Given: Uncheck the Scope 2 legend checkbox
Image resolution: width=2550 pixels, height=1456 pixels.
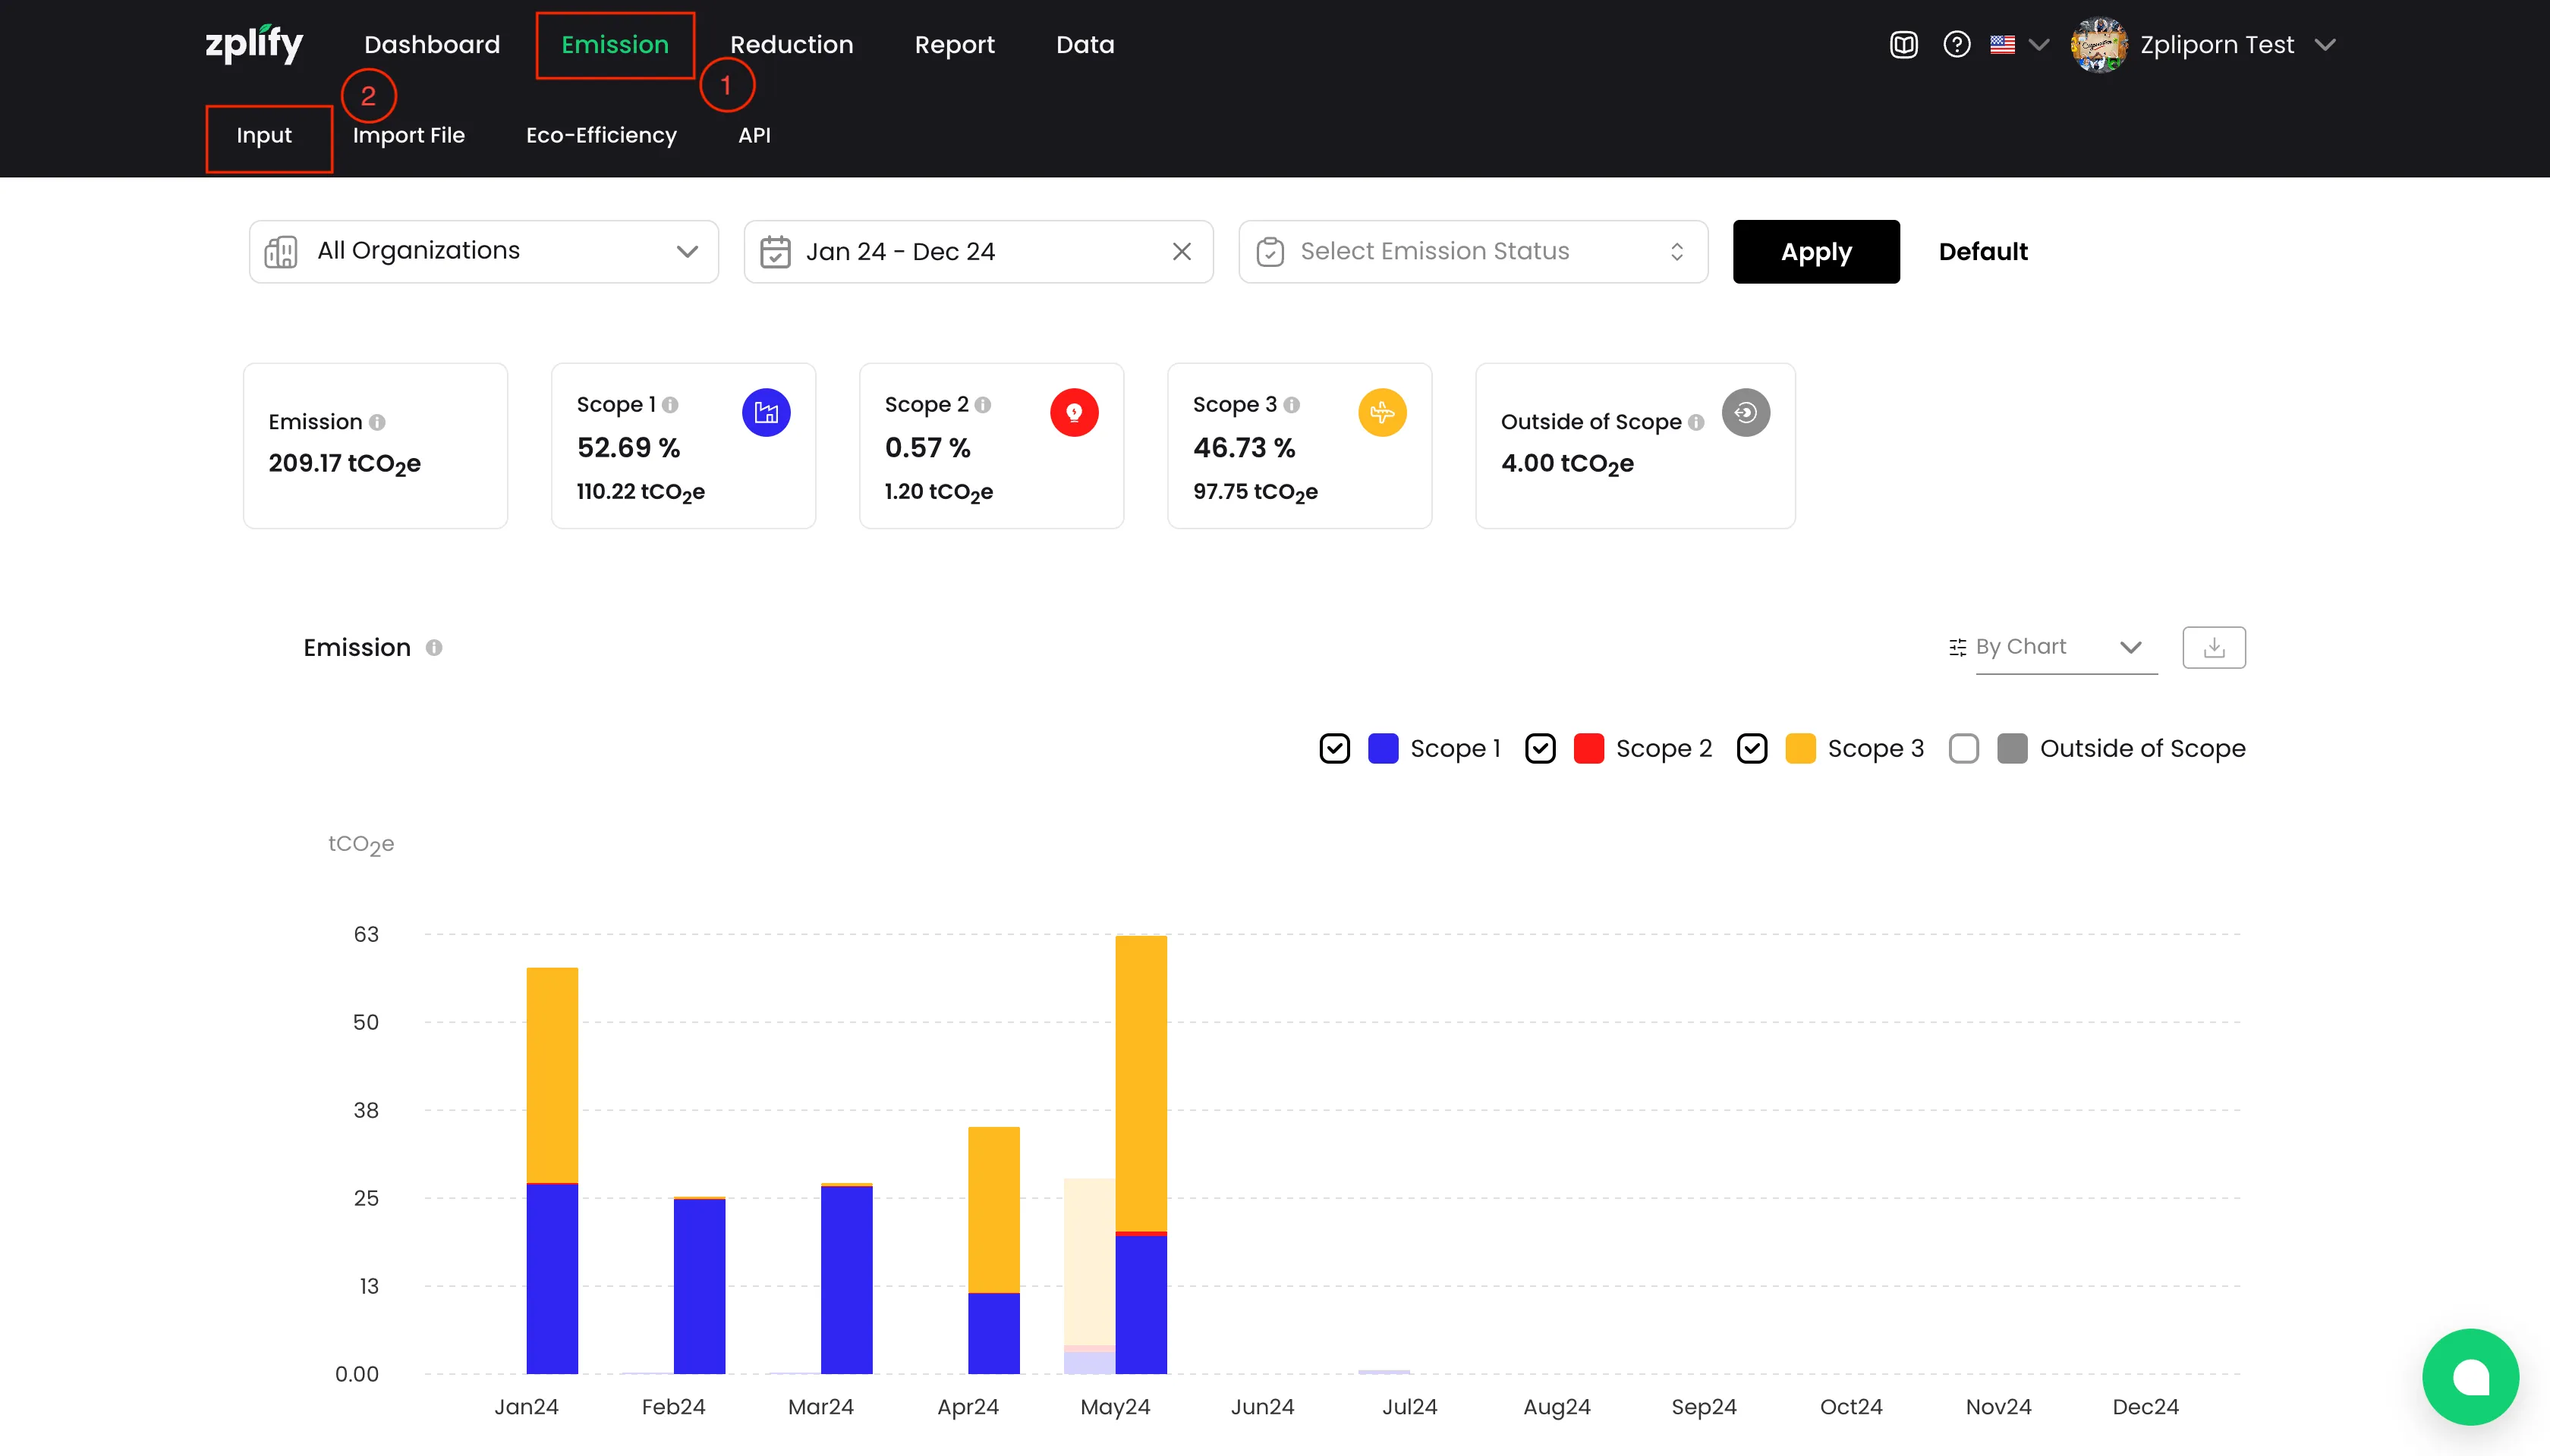Looking at the screenshot, I should [x=1540, y=748].
